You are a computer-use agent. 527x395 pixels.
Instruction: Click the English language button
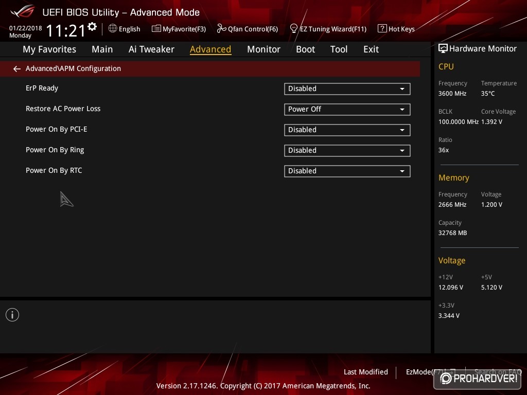point(129,29)
